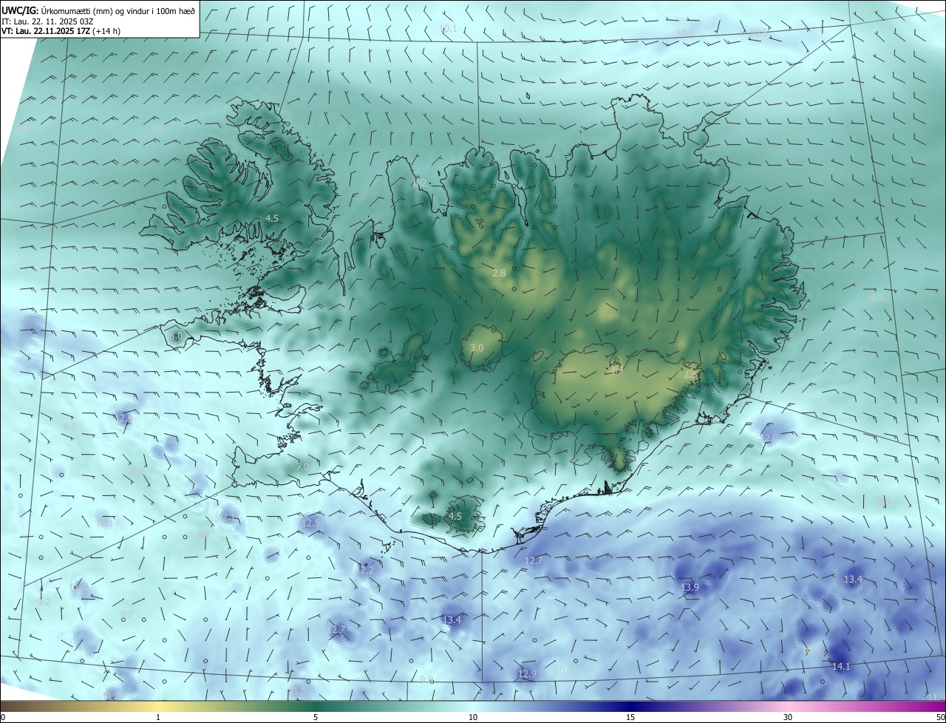946x723 pixels.
Task: Select the 'Úrkomumætti (mm) og vindur' title text
Action: tap(96, 10)
